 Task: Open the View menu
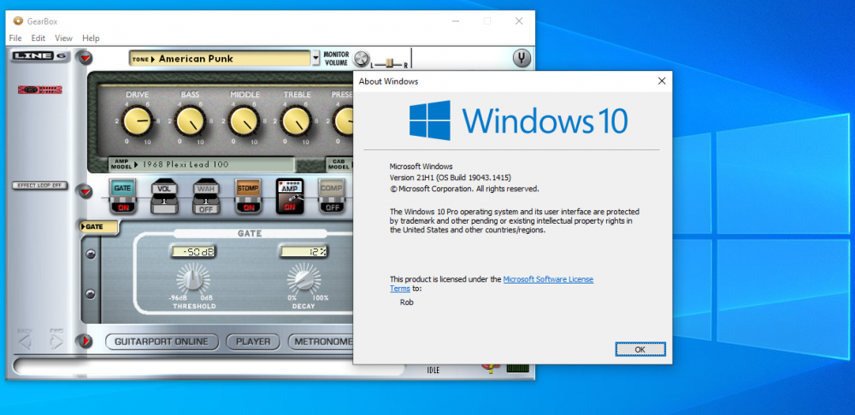click(63, 38)
